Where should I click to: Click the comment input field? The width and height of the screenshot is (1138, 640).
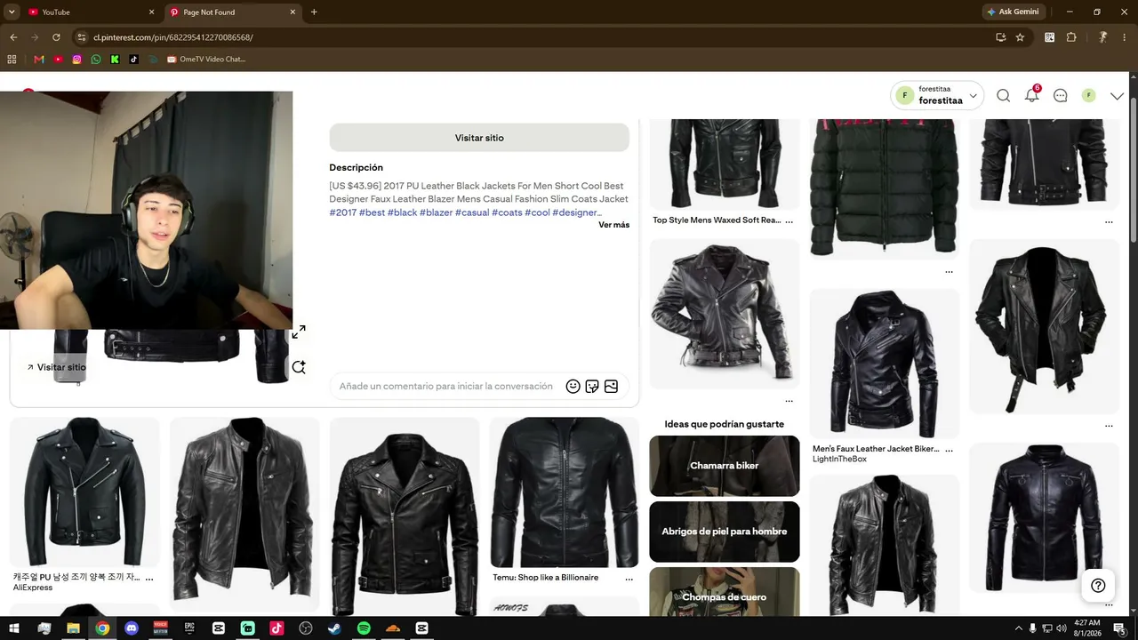pos(446,386)
